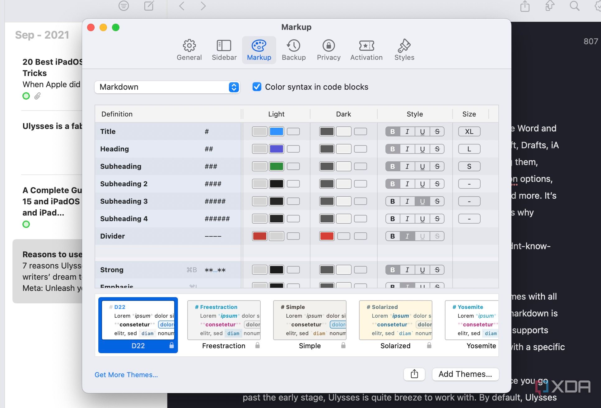
Task: Open the Title size XL dropdown
Action: pyautogui.click(x=469, y=131)
